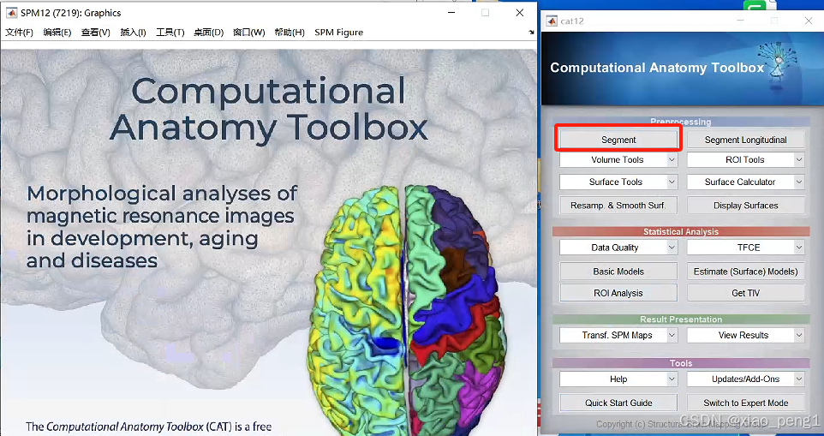The width and height of the screenshot is (824, 436).
Task: Open the 插入(I) menu
Action: point(133,32)
